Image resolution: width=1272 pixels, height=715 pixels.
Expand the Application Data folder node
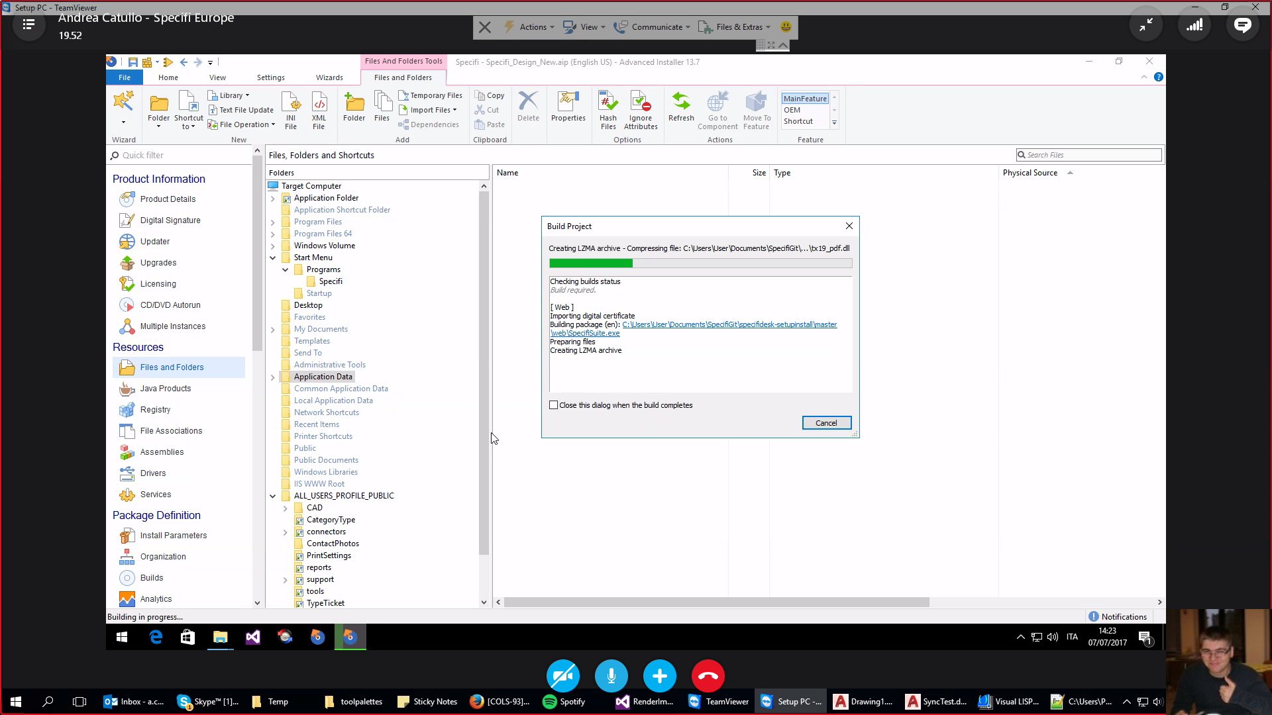pos(272,377)
